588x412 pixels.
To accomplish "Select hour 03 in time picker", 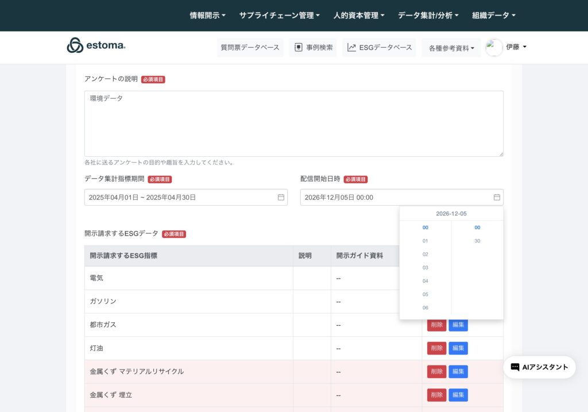I will 425,268.
